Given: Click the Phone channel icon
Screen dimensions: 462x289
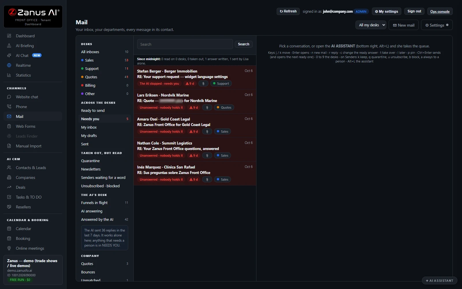Looking at the screenshot, I should 9,107.
